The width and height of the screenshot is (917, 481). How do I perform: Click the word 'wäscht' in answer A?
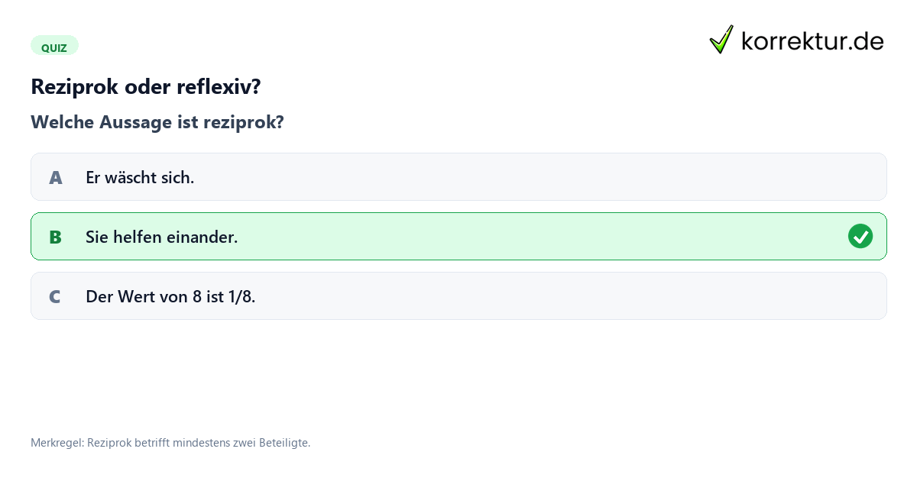(130, 178)
